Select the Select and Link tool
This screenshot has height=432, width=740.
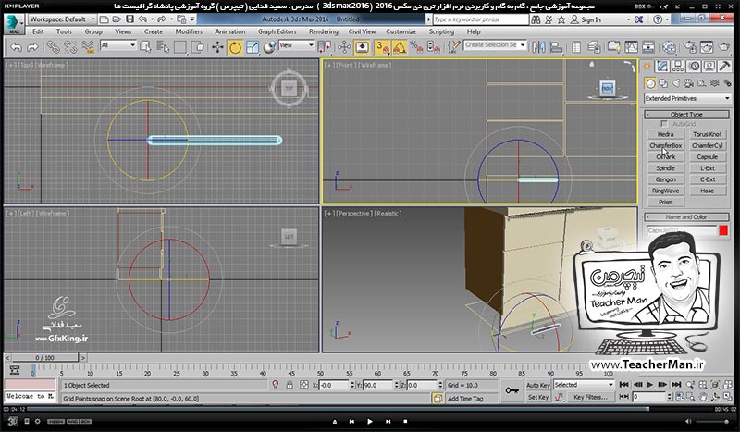point(53,47)
